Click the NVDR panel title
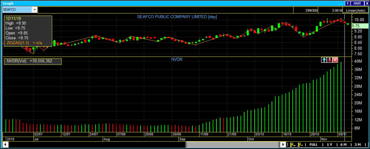Viewport: 370px width, 149px height. (177, 60)
